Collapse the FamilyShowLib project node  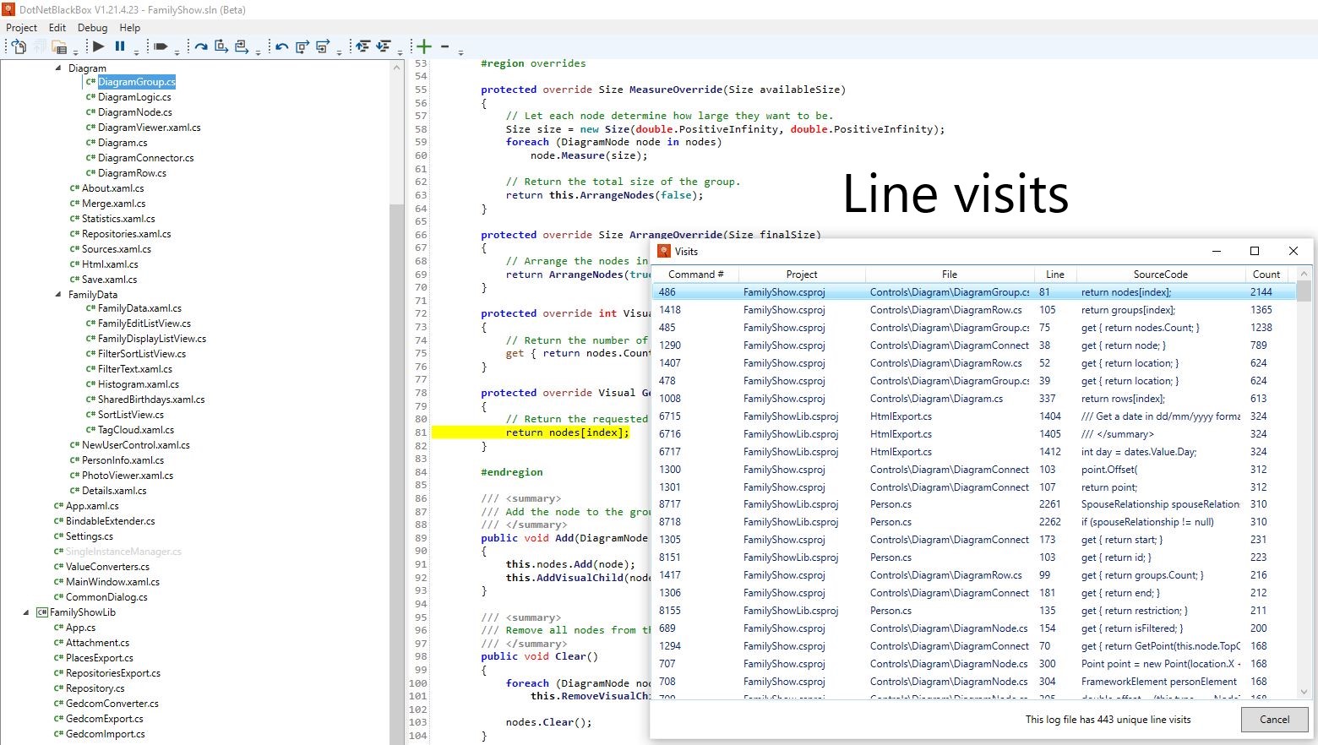(26, 612)
